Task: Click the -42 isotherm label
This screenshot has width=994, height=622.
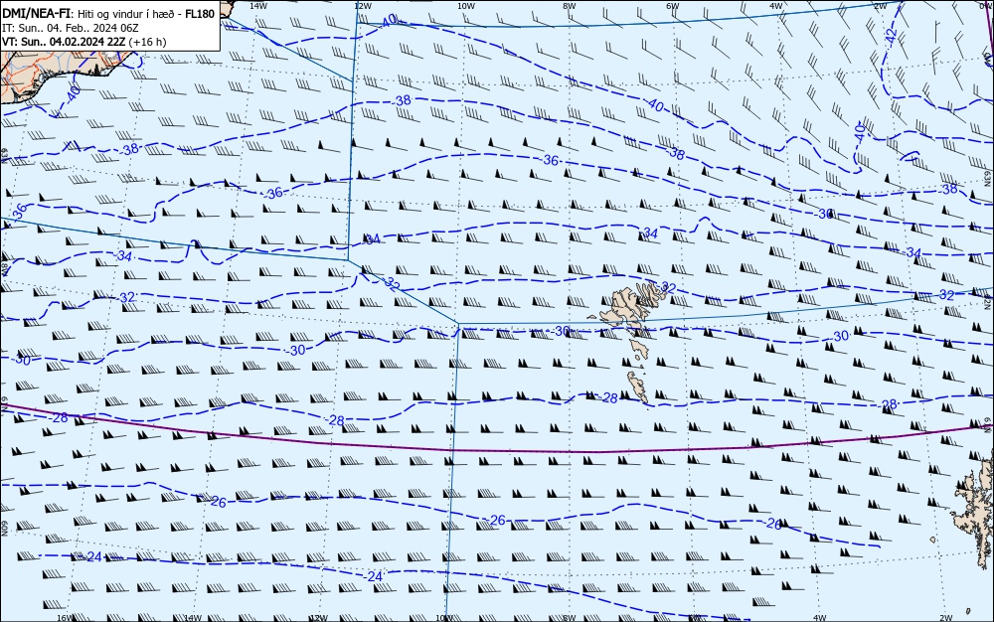Action: coord(891,37)
